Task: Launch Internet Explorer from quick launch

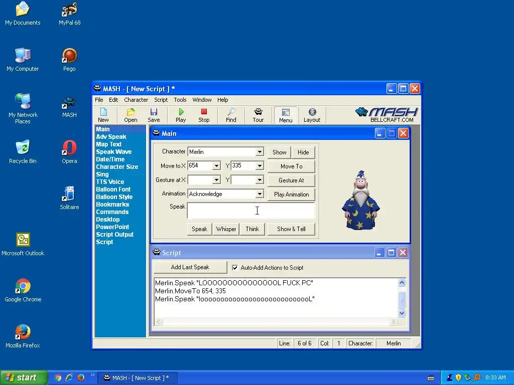Action: pyautogui.click(x=69, y=378)
